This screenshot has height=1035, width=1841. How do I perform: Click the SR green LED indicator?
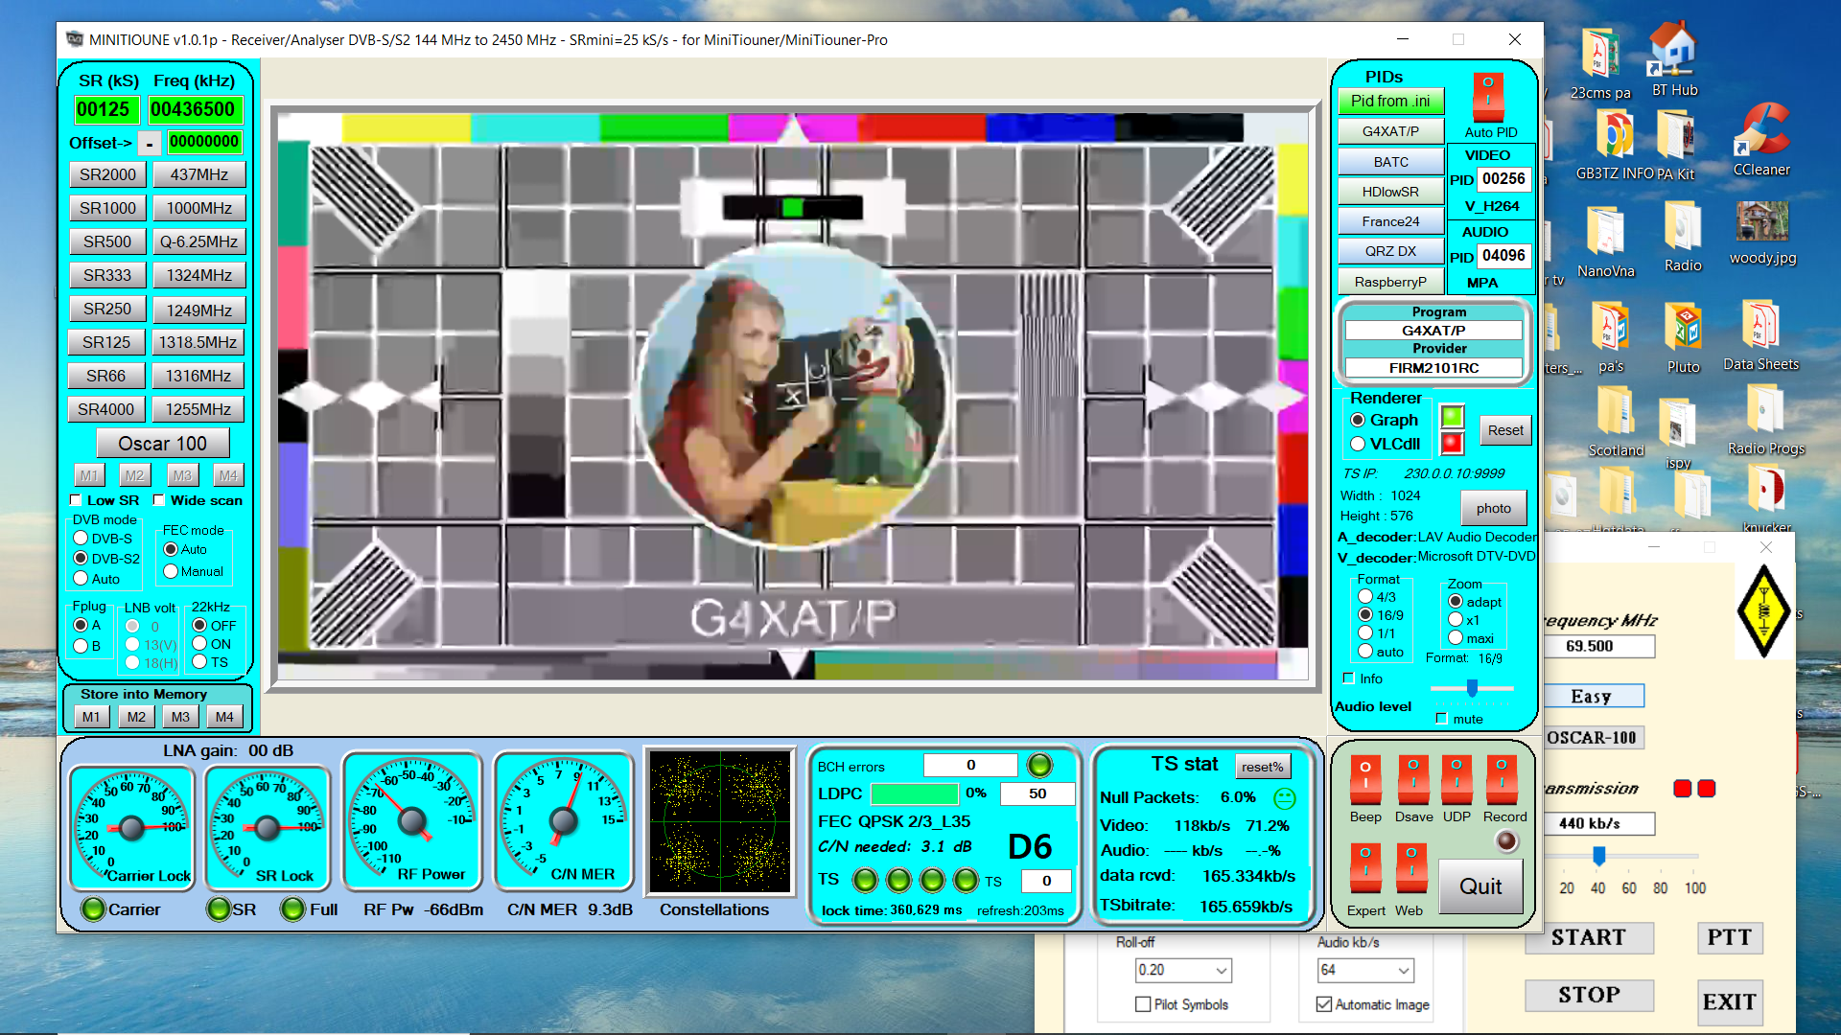[220, 909]
